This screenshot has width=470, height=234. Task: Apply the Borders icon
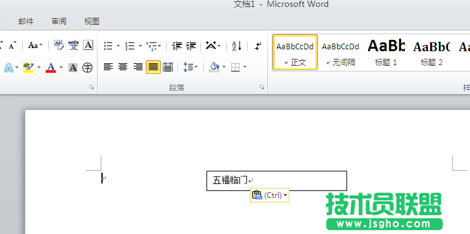coord(235,67)
